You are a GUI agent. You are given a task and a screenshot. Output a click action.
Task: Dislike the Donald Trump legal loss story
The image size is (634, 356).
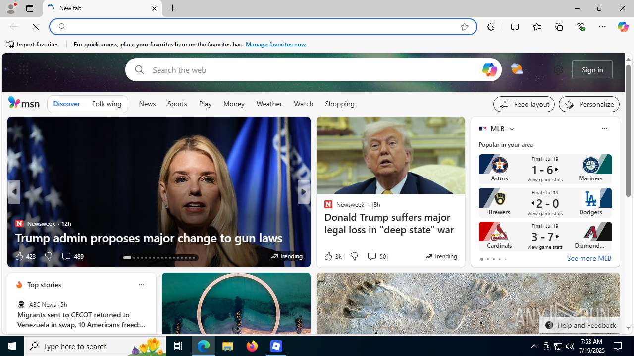(x=354, y=256)
